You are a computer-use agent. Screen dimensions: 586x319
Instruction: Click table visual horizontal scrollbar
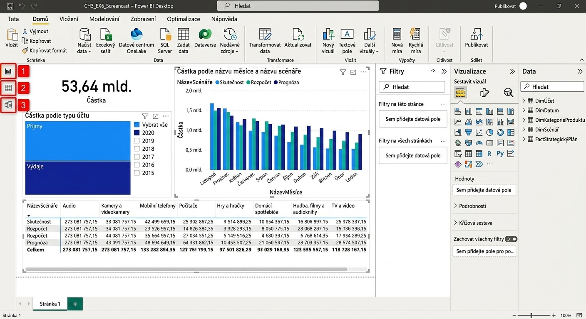click(x=186, y=269)
